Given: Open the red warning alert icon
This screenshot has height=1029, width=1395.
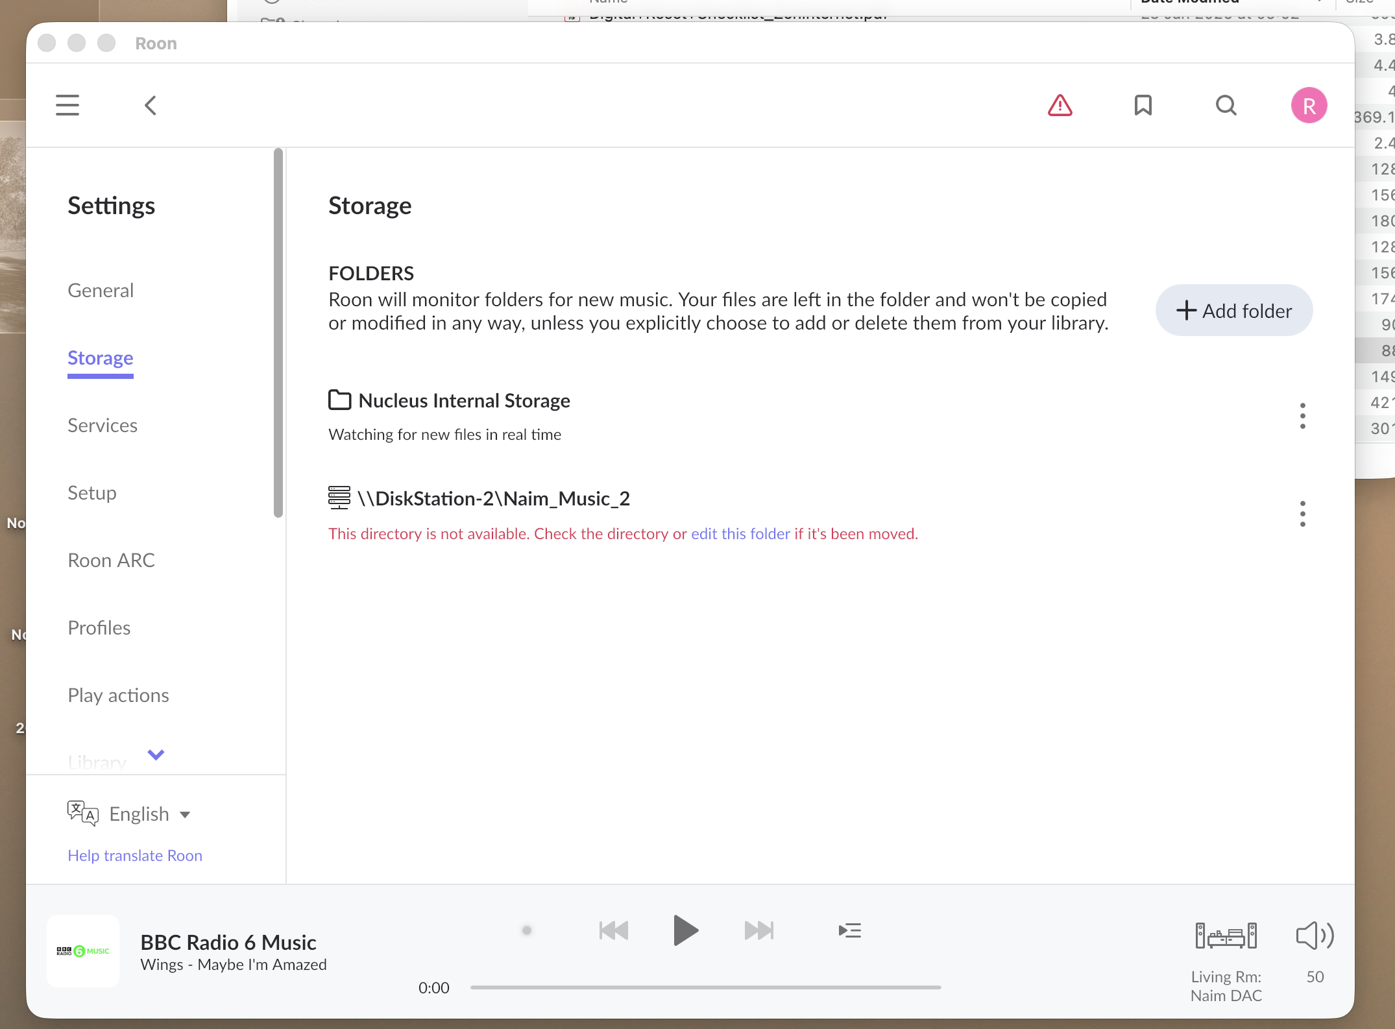Looking at the screenshot, I should click(x=1060, y=105).
